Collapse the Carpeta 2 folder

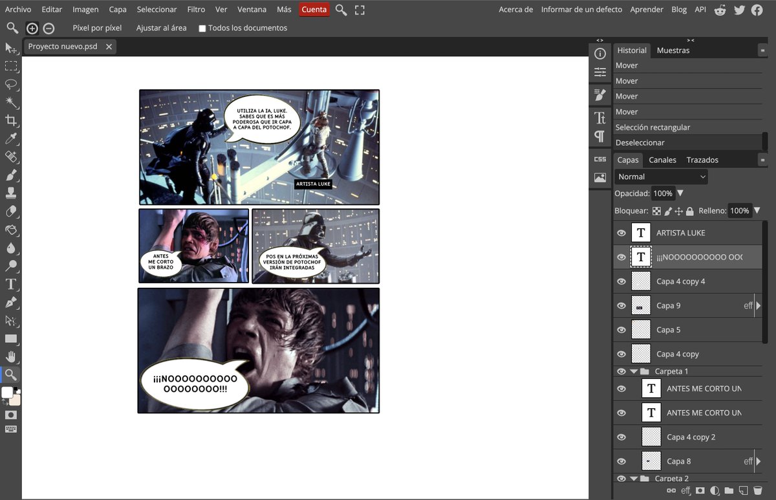pos(634,479)
